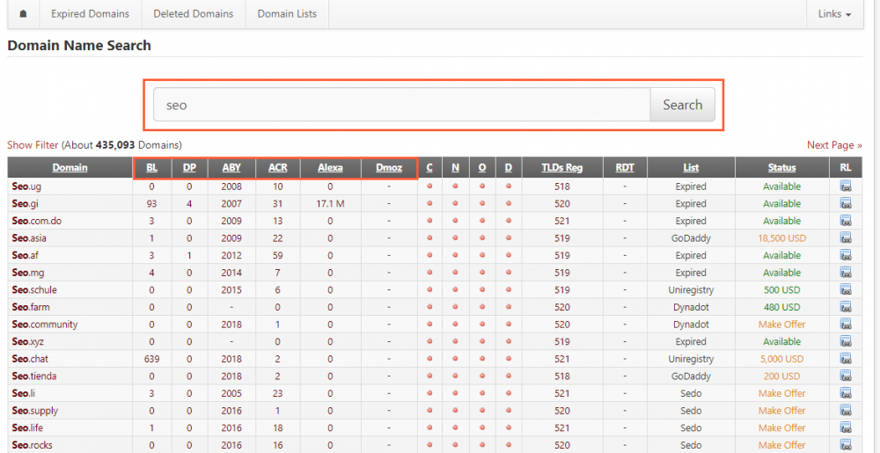Open the Expired Domains tab
The height and width of the screenshot is (453, 880).
(90, 14)
